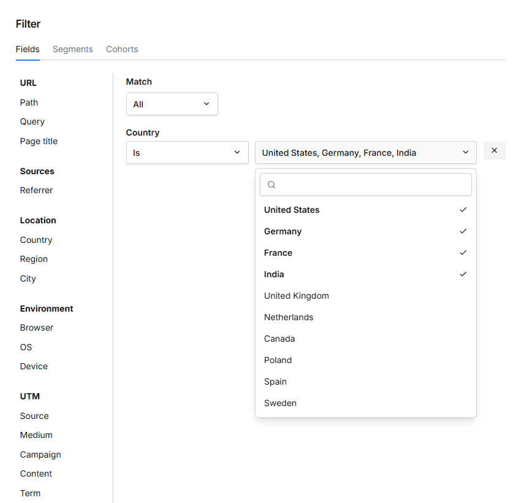Screen dimensions: 522x503
Task: Deselect Germany from the country list
Action: [365, 231]
